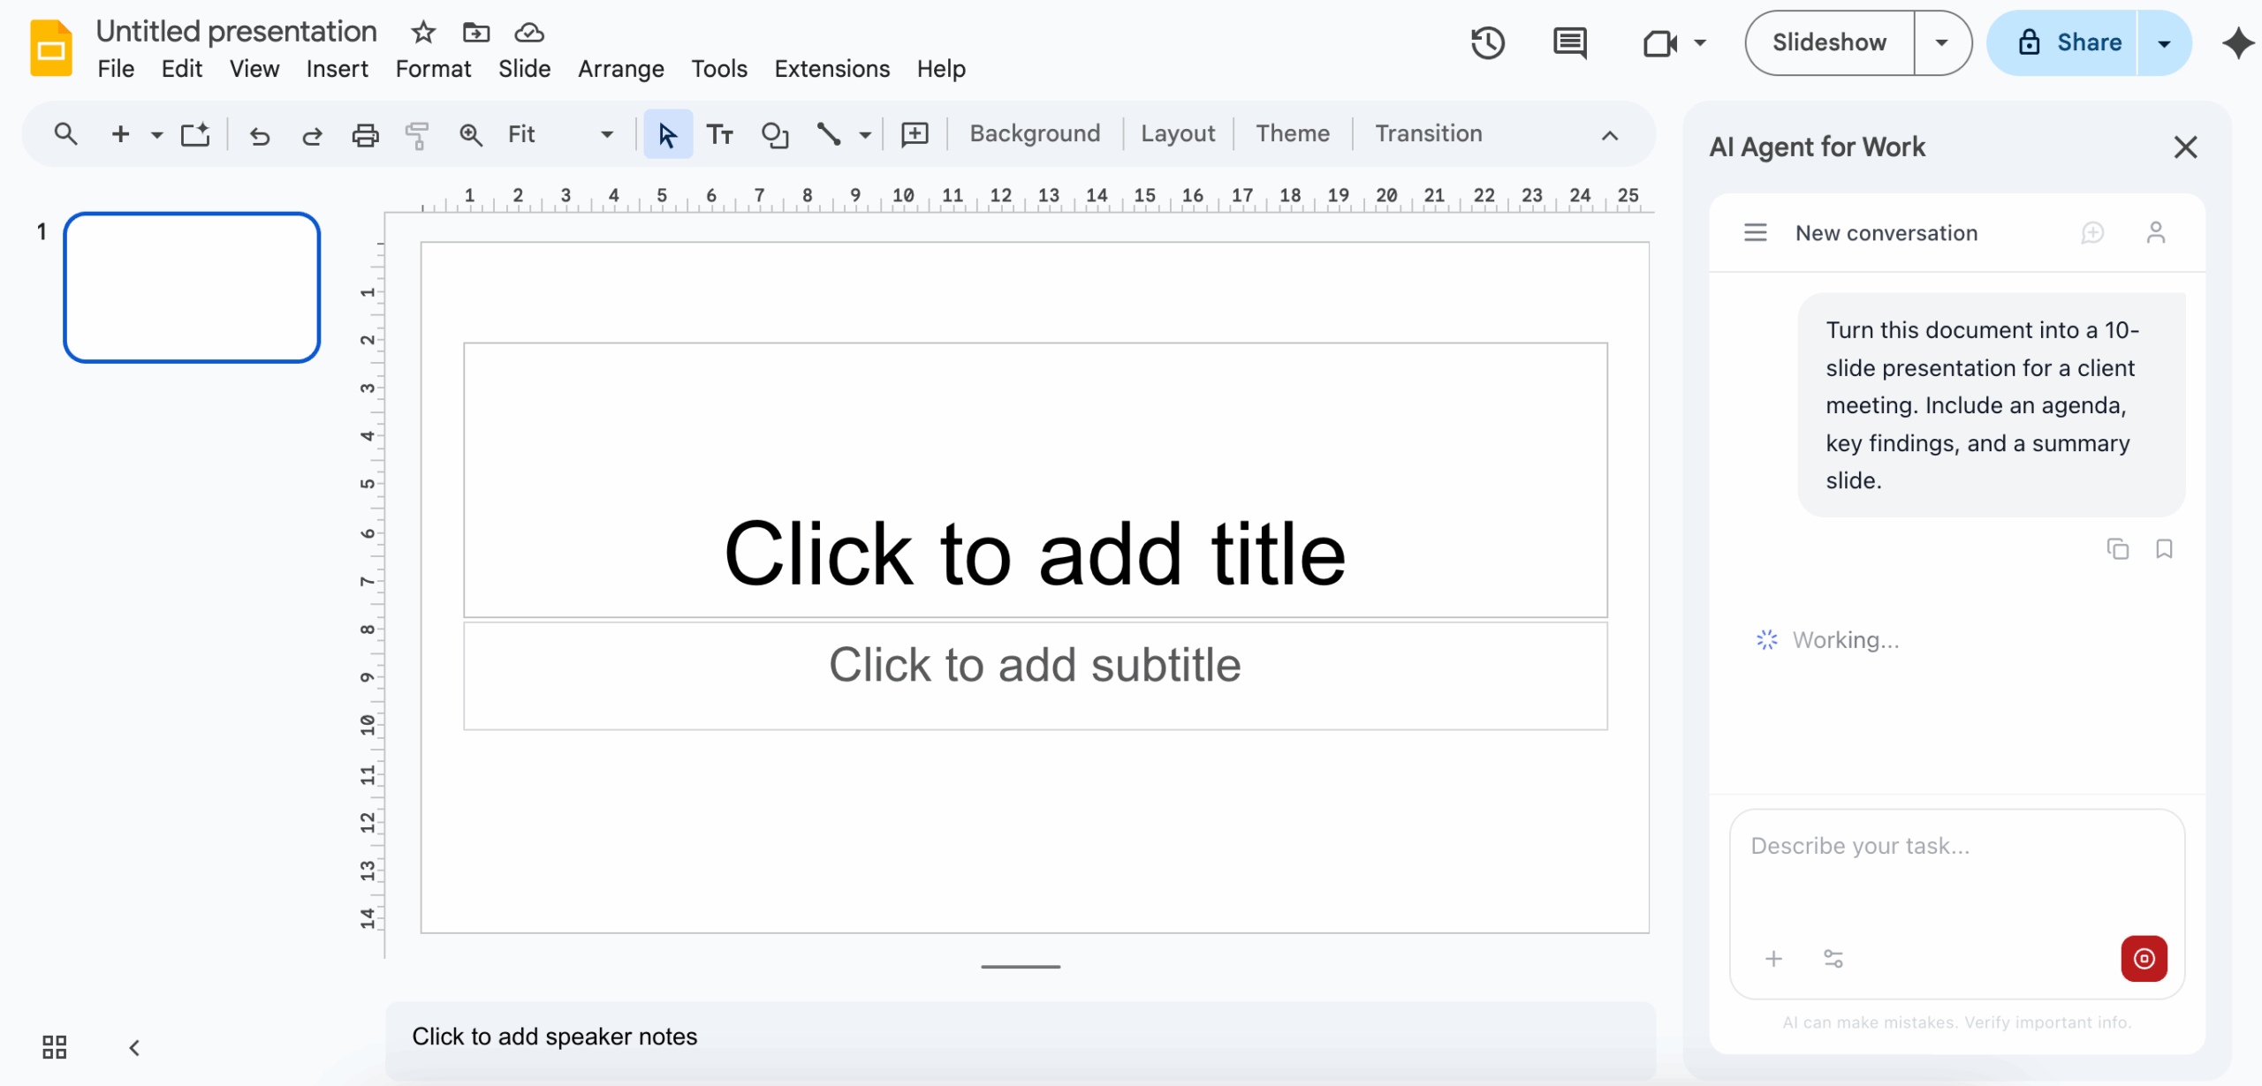Select the Shape tool
The width and height of the screenshot is (2262, 1086).
[775, 134]
